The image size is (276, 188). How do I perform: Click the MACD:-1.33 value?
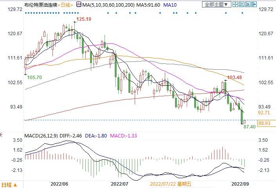[123, 136]
